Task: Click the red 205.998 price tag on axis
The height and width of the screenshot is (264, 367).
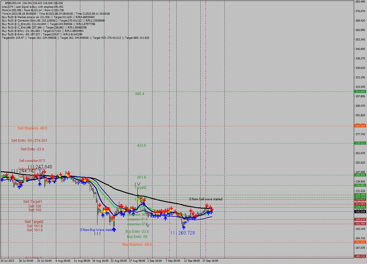Action: [x=360, y=224]
